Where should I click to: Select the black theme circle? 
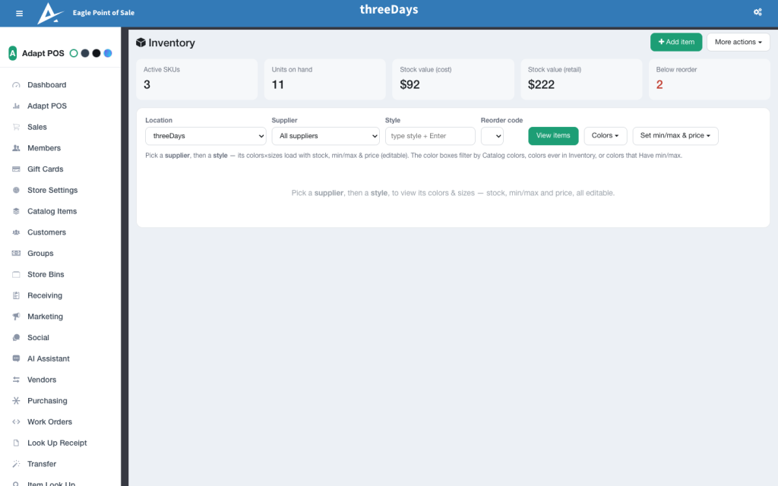tap(96, 53)
